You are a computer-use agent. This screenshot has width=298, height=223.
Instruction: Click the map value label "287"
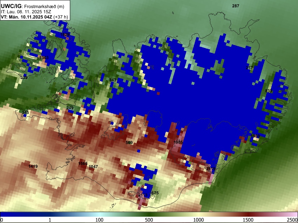(236, 6)
